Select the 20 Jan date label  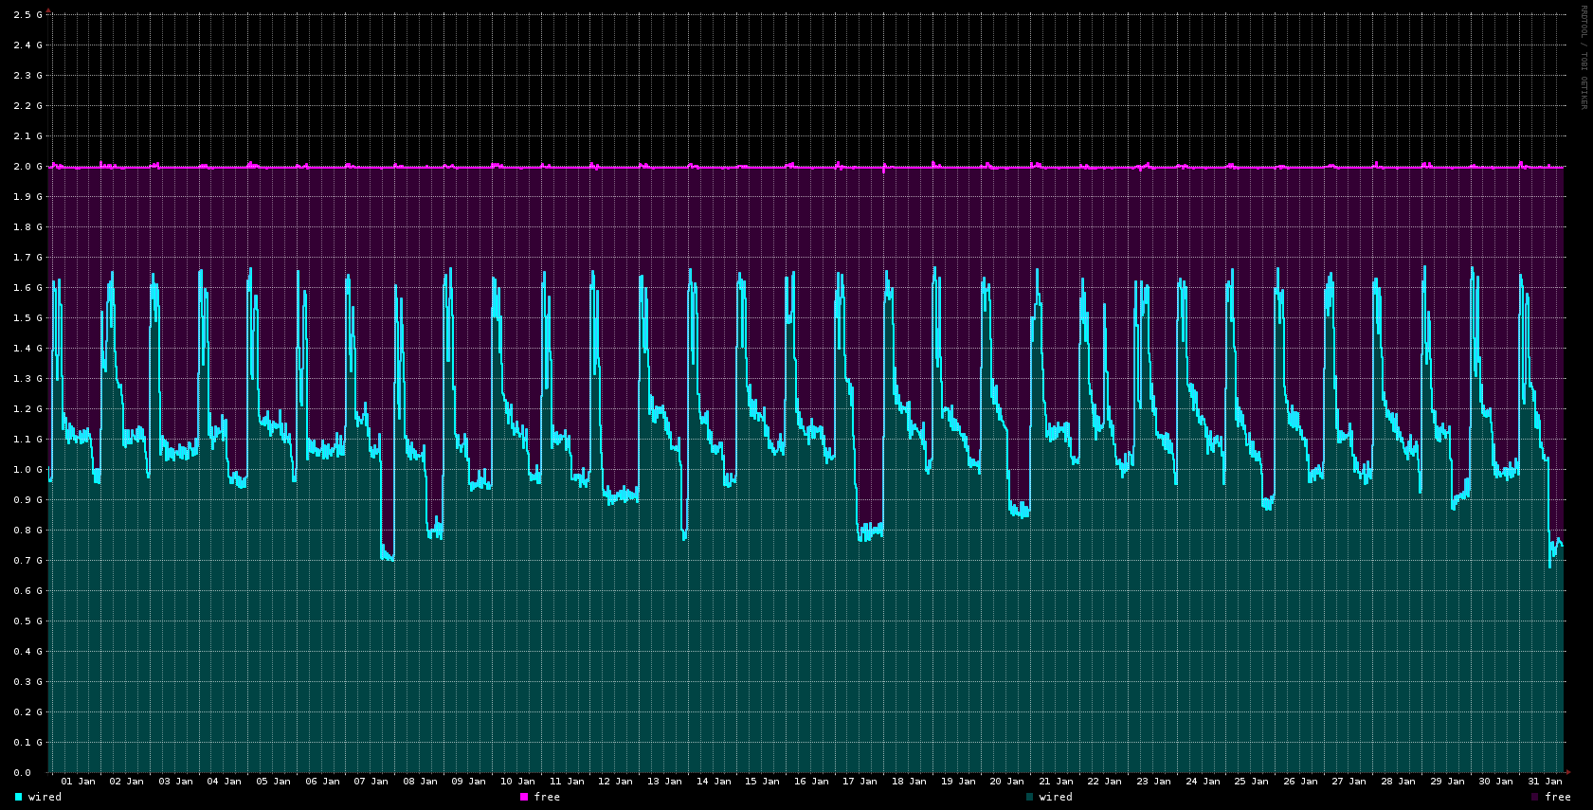pos(1007,782)
